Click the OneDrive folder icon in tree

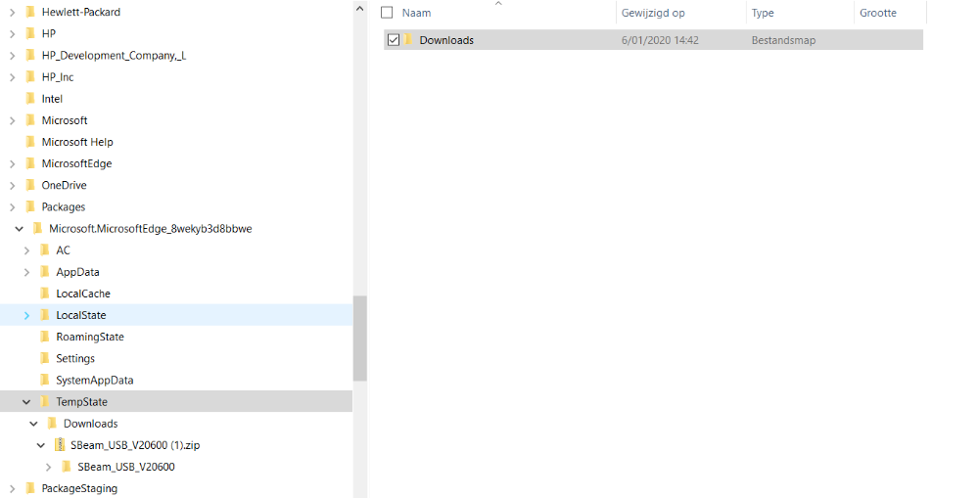point(29,185)
